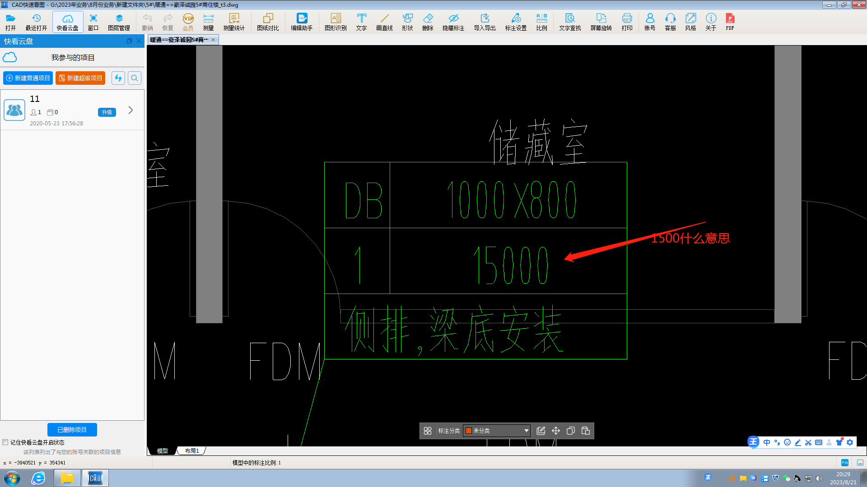
Task: Choose the 形状 shape tool
Action: (x=407, y=22)
